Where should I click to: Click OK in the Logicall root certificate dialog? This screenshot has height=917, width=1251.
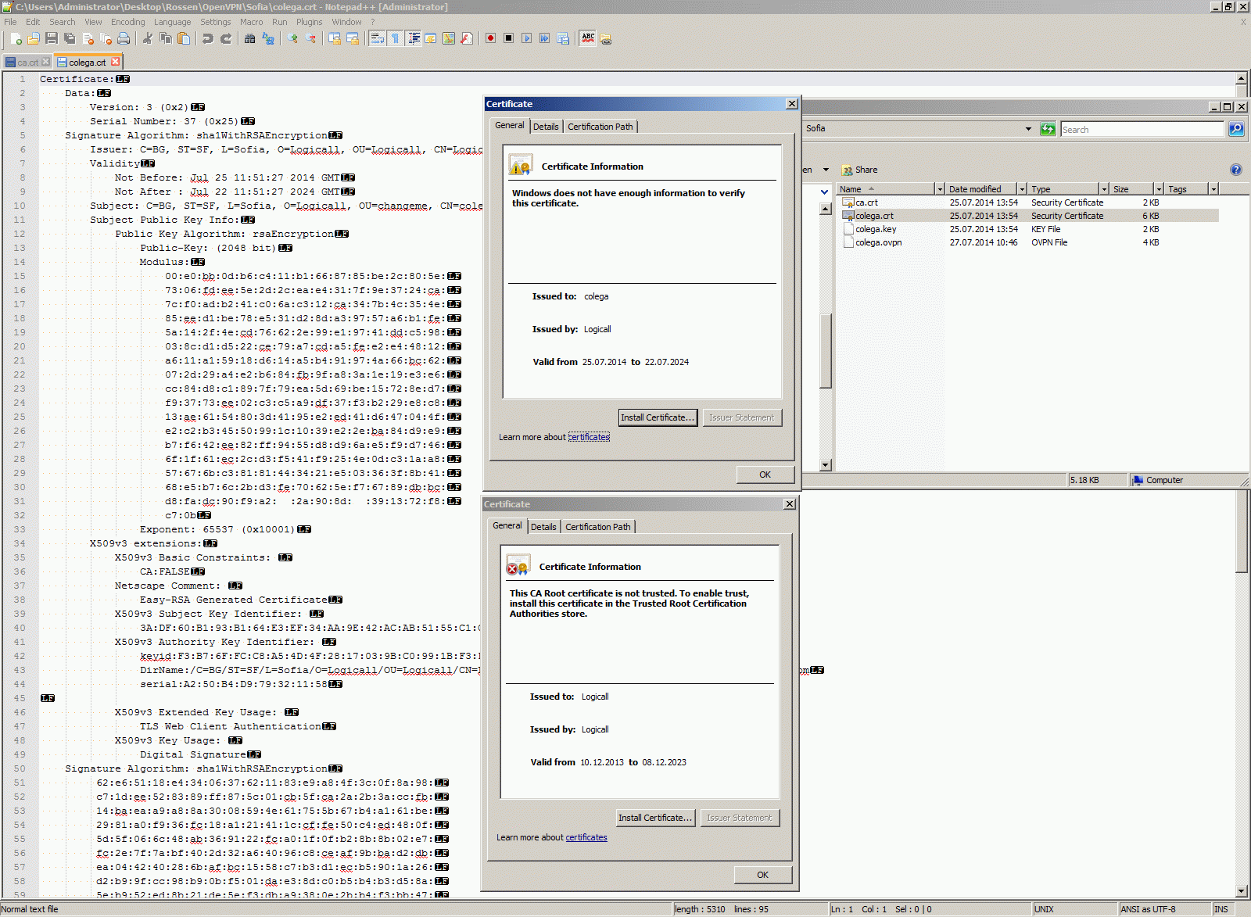tap(762, 875)
